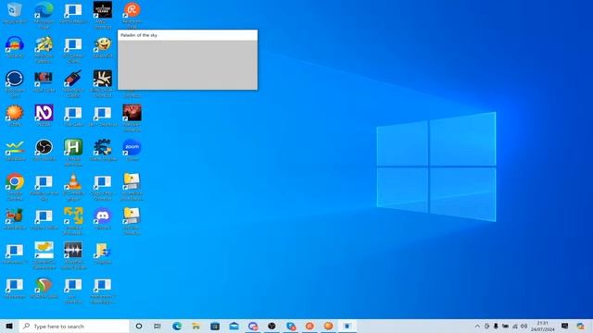Select the OBS Studio desktop shortcut
Viewport: 593px width, 333px height.
44,150
